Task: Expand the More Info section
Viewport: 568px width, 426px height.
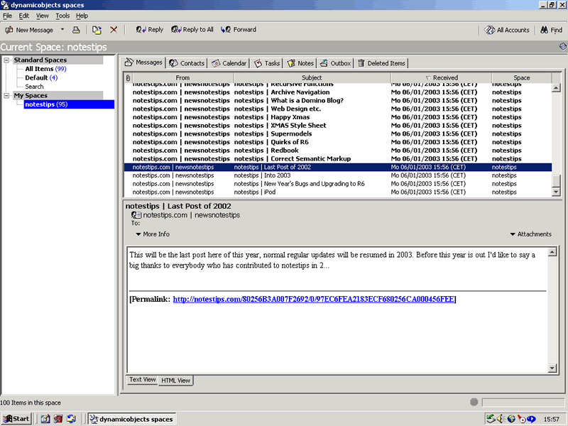Action: pyautogui.click(x=153, y=234)
